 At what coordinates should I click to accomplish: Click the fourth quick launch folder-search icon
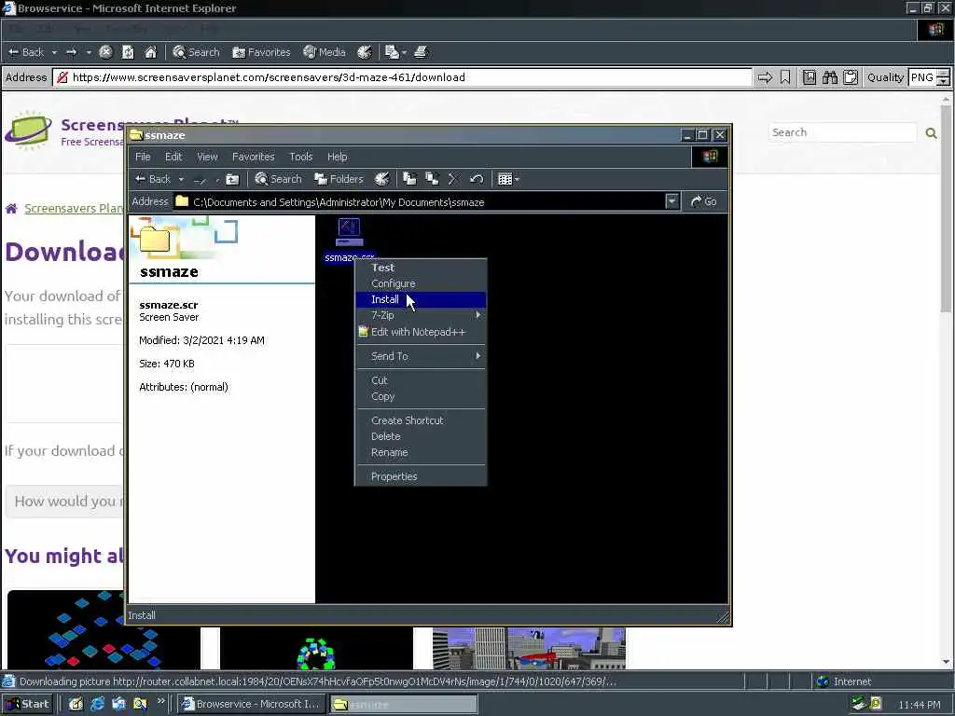(140, 704)
